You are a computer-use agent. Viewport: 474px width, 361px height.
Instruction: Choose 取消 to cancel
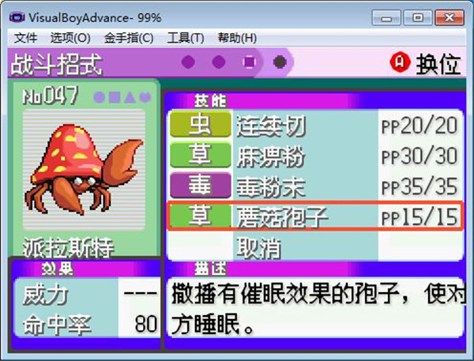click(x=259, y=248)
